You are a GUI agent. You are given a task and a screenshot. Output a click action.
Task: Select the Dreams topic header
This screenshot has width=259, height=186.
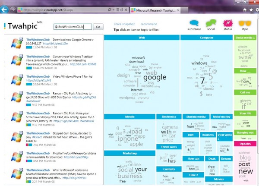[x=226, y=158]
